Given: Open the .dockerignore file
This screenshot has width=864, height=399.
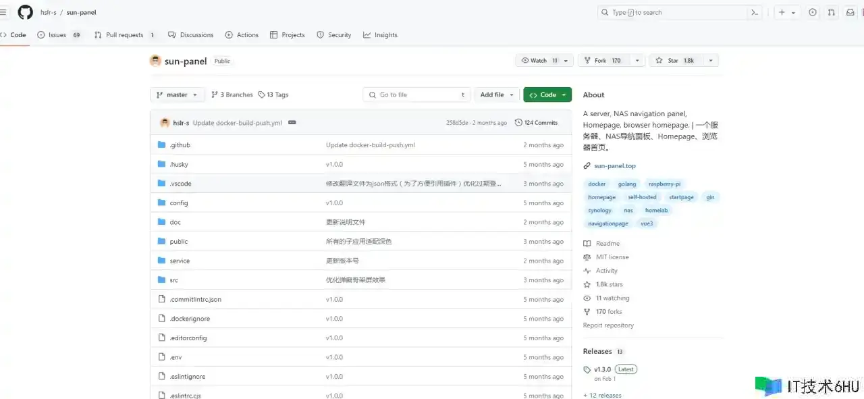Looking at the screenshot, I should coord(190,319).
